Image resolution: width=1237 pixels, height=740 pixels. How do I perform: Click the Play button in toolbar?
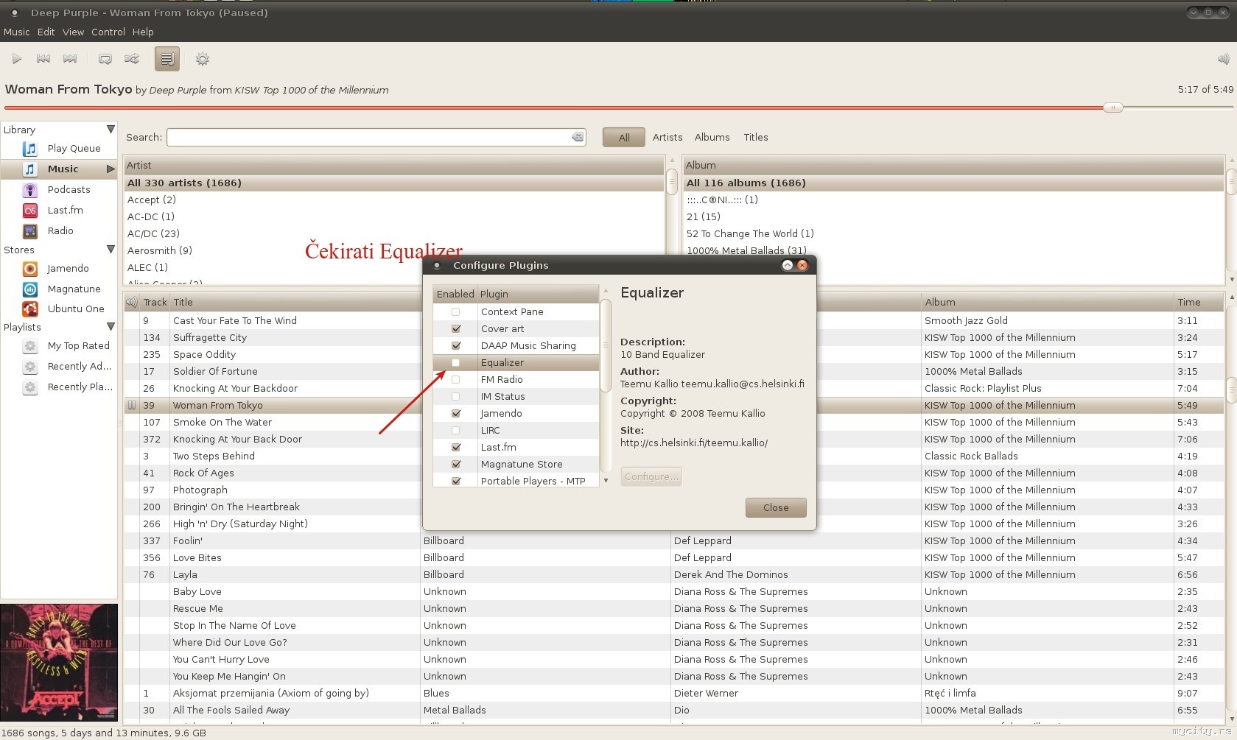click(x=17, y=59)
